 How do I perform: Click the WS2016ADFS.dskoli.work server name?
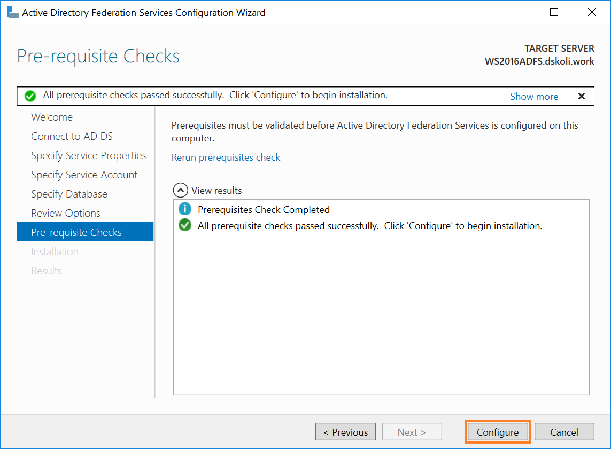pos(539,61)
